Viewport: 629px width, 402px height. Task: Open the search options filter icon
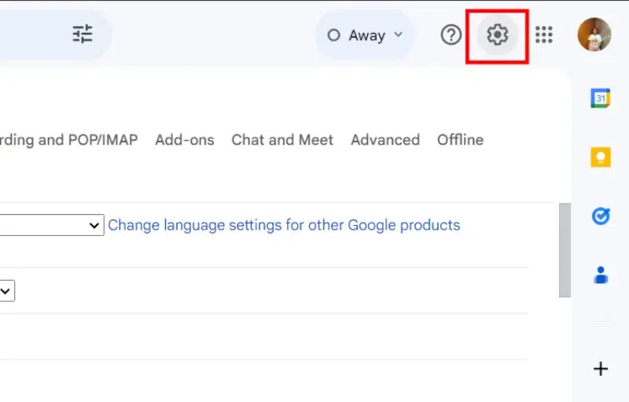pyautogui.click(x=83, y=34)
